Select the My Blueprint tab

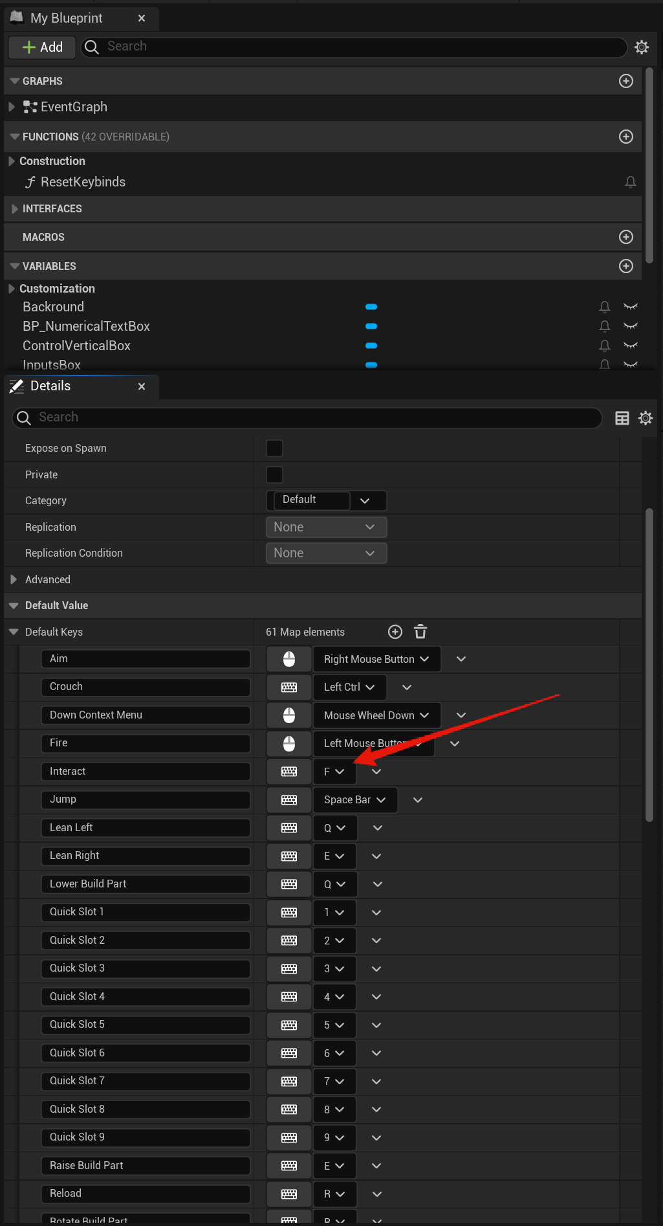(x=66, y=18)
